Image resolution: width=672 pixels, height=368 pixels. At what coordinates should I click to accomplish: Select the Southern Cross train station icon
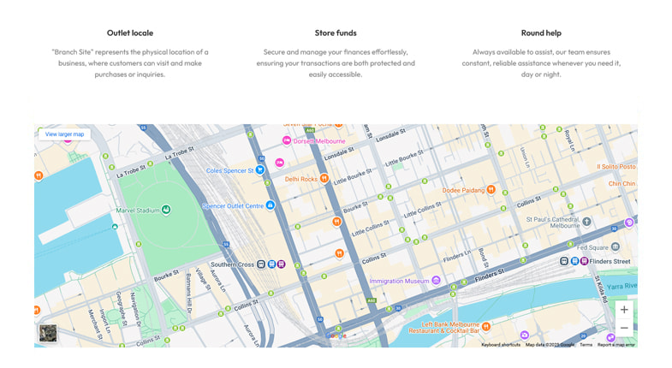262,264
